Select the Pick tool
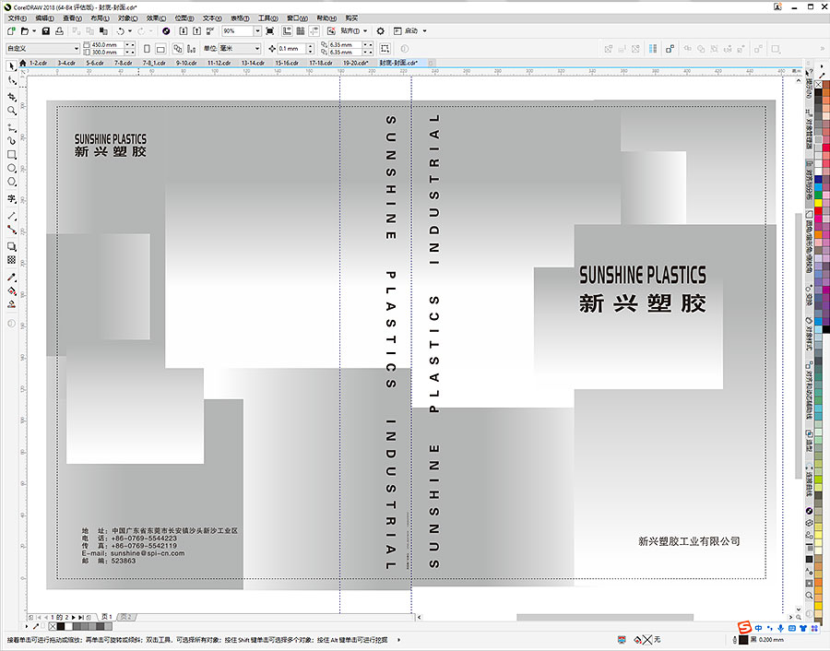 12,66
